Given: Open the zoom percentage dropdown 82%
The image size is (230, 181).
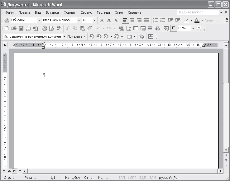Looking at the screenshot, I should coord(193,28).
